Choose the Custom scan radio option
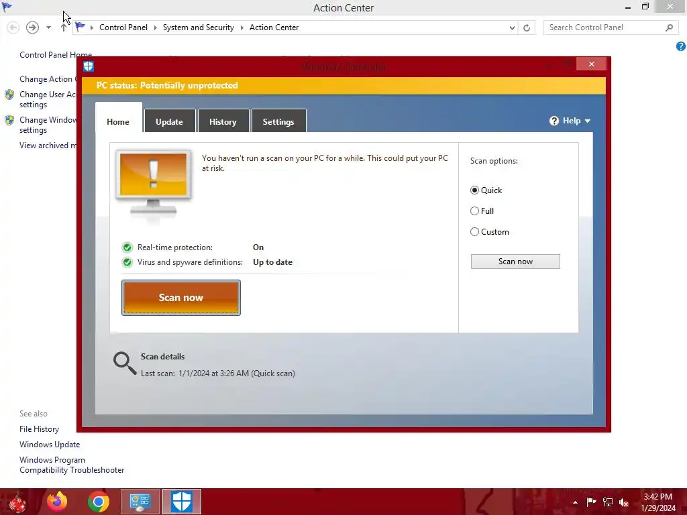687x515 pixels. (474, 231)
